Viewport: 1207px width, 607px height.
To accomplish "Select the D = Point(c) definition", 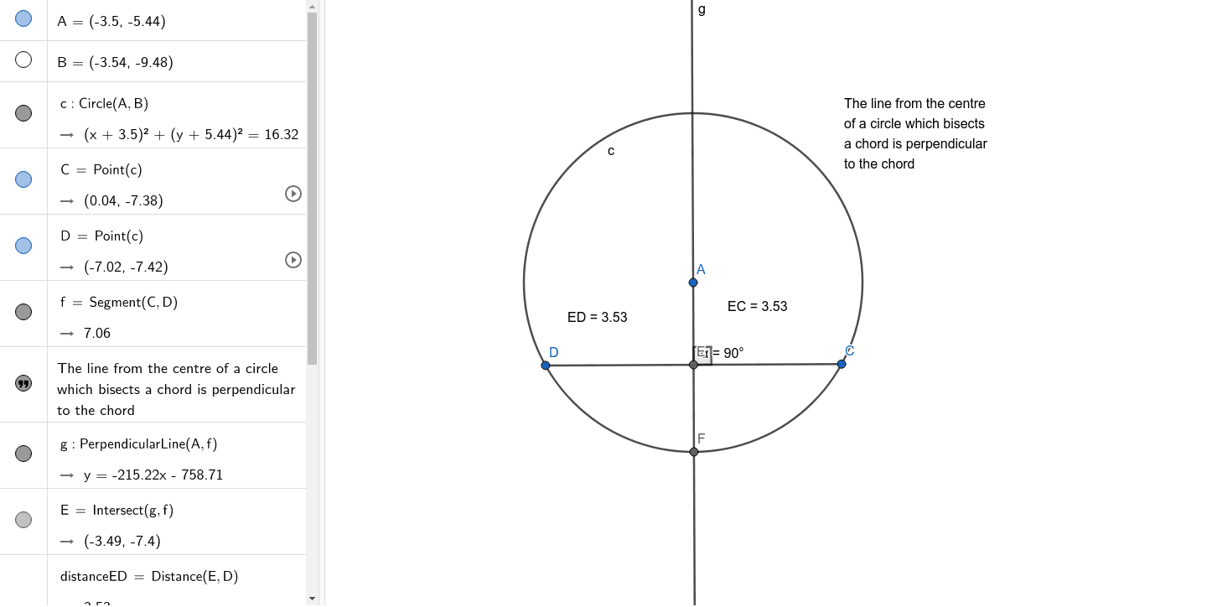I will (102, 236).
